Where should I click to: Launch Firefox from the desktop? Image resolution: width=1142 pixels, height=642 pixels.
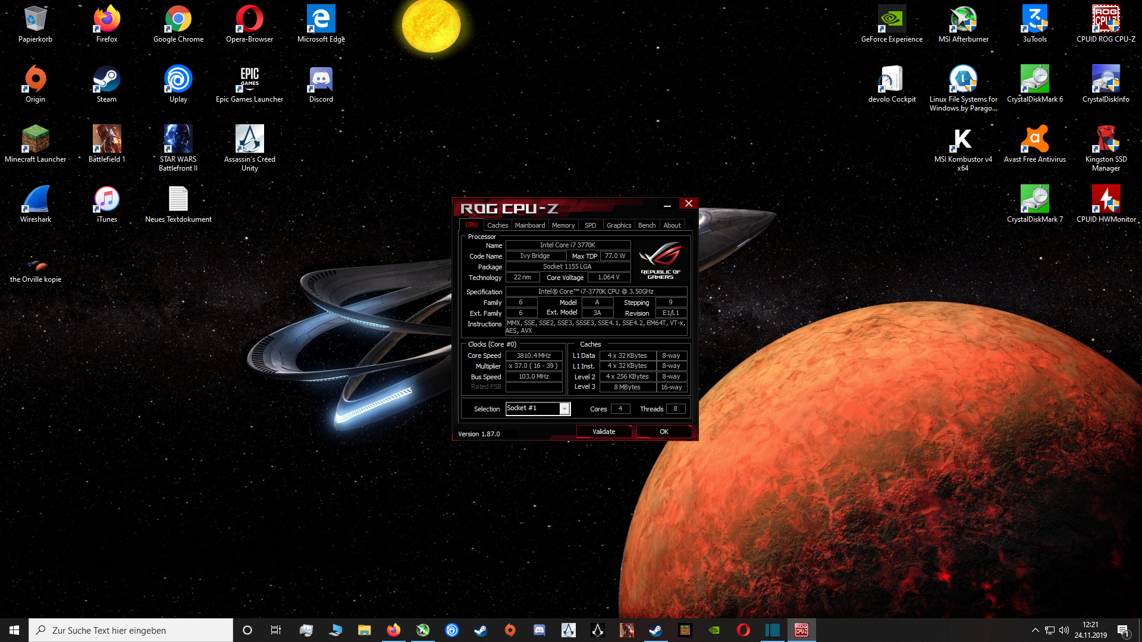(106, 24)
